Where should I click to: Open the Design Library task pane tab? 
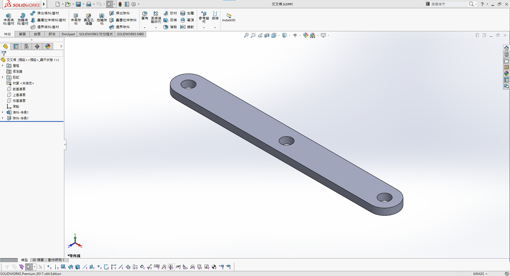(x=507, y=54)
